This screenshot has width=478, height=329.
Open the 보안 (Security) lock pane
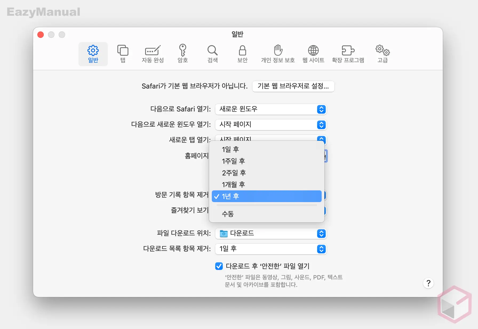click(242, 54)
